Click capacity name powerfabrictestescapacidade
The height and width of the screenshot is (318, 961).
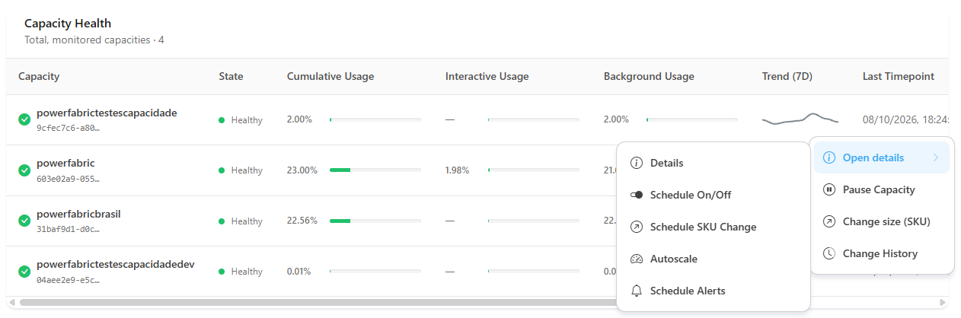point(107,113)
